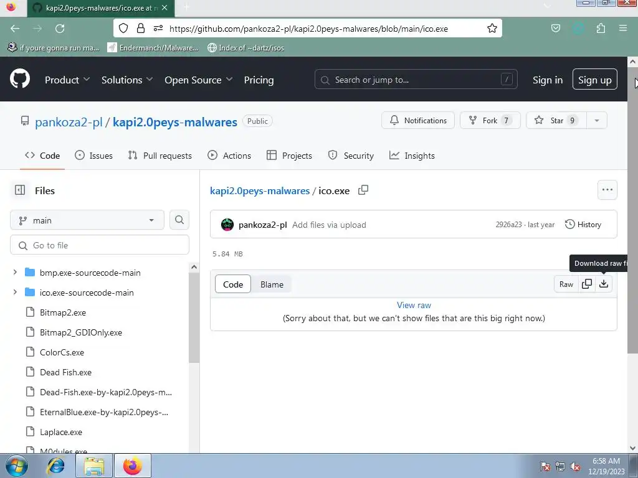The image size is (638, 478).
Task: Open the Pull requests tab
Action: pos(159,156)
